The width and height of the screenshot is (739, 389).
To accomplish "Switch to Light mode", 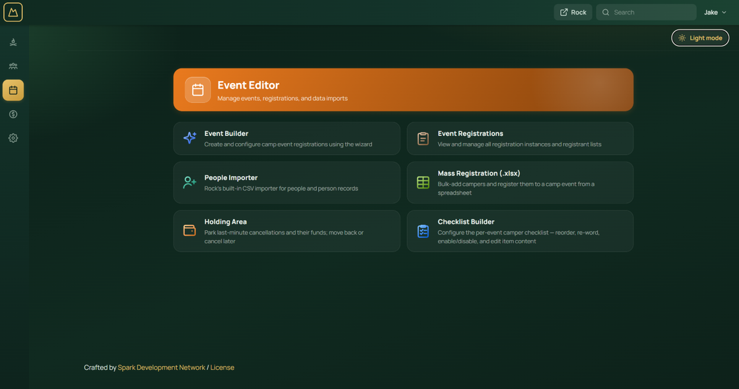I will (700, 38).
